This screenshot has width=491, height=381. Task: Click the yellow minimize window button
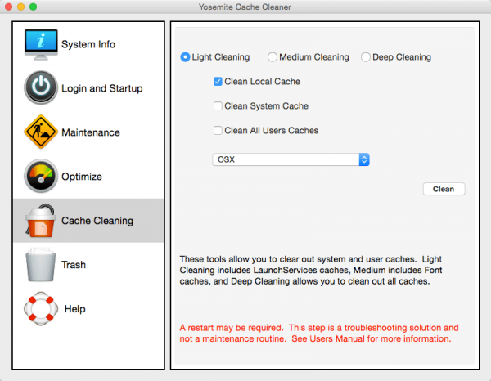(20, 7)
